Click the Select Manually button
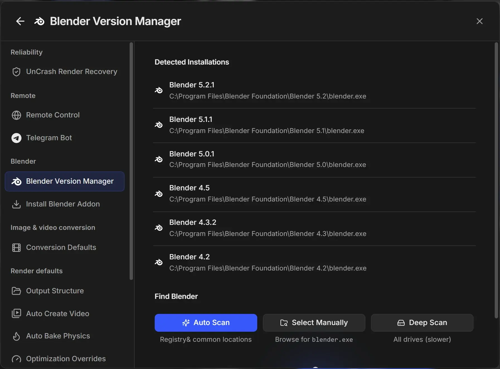Viewport: 500px width, 369px height. click(x=314, y=323)
